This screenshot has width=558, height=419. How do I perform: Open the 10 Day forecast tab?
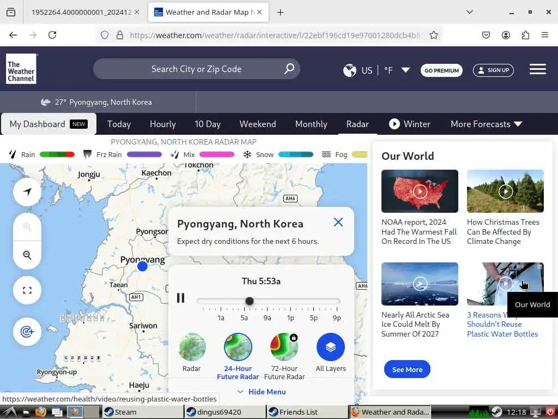pyautogui.click(x=208, y=124)
